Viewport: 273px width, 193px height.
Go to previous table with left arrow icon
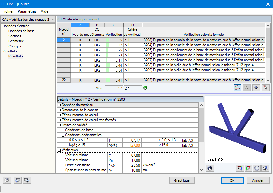[18, 180]
